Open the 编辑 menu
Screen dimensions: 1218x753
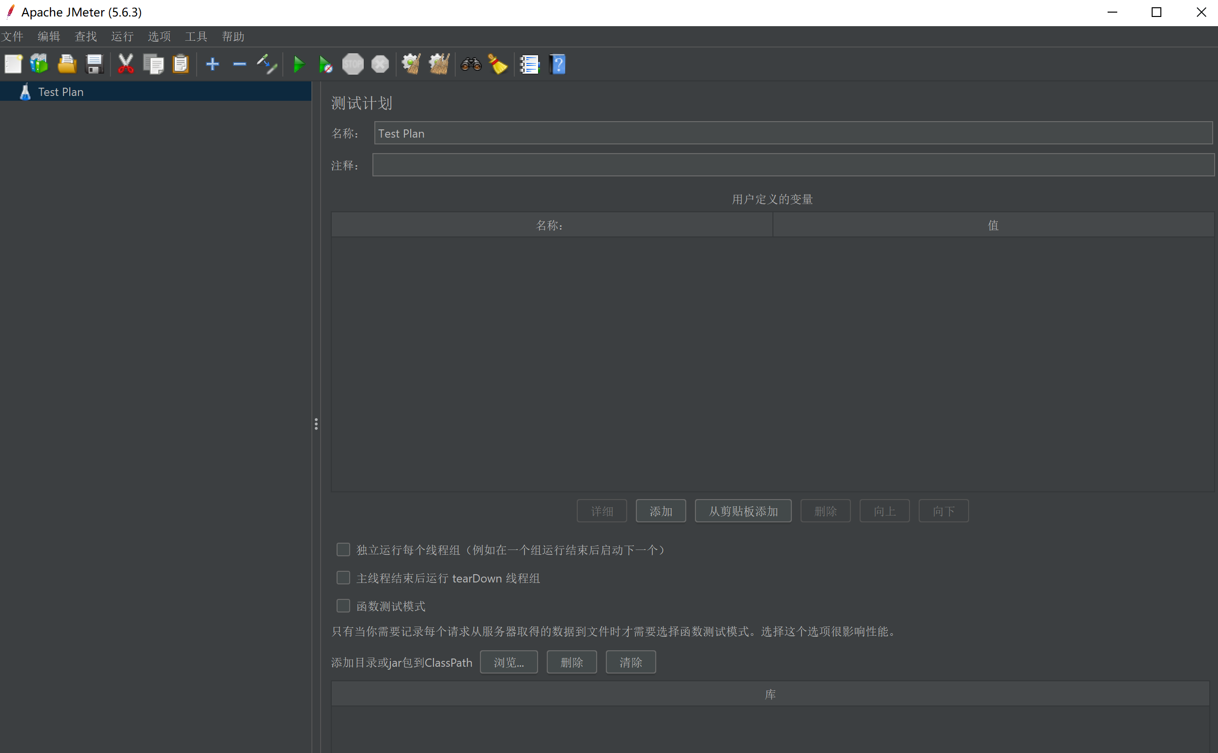(49, 36)
